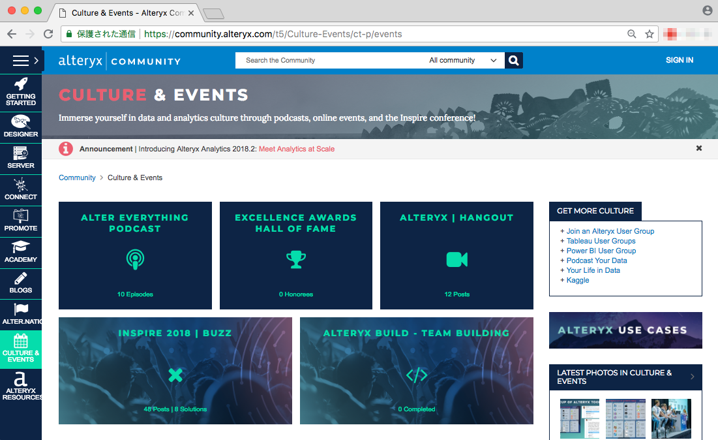Click the Get More Culture tab header
This screenshot has width=718, height=440.
tap(595, 212)
